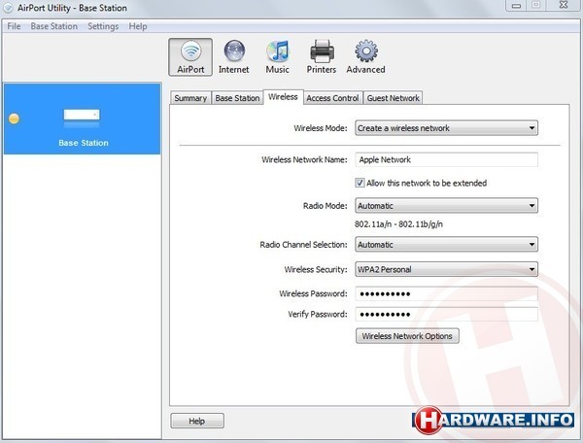Screen dimensions: 583x443
Task: Switch to the Base Station tab
Action: [237, 98]
